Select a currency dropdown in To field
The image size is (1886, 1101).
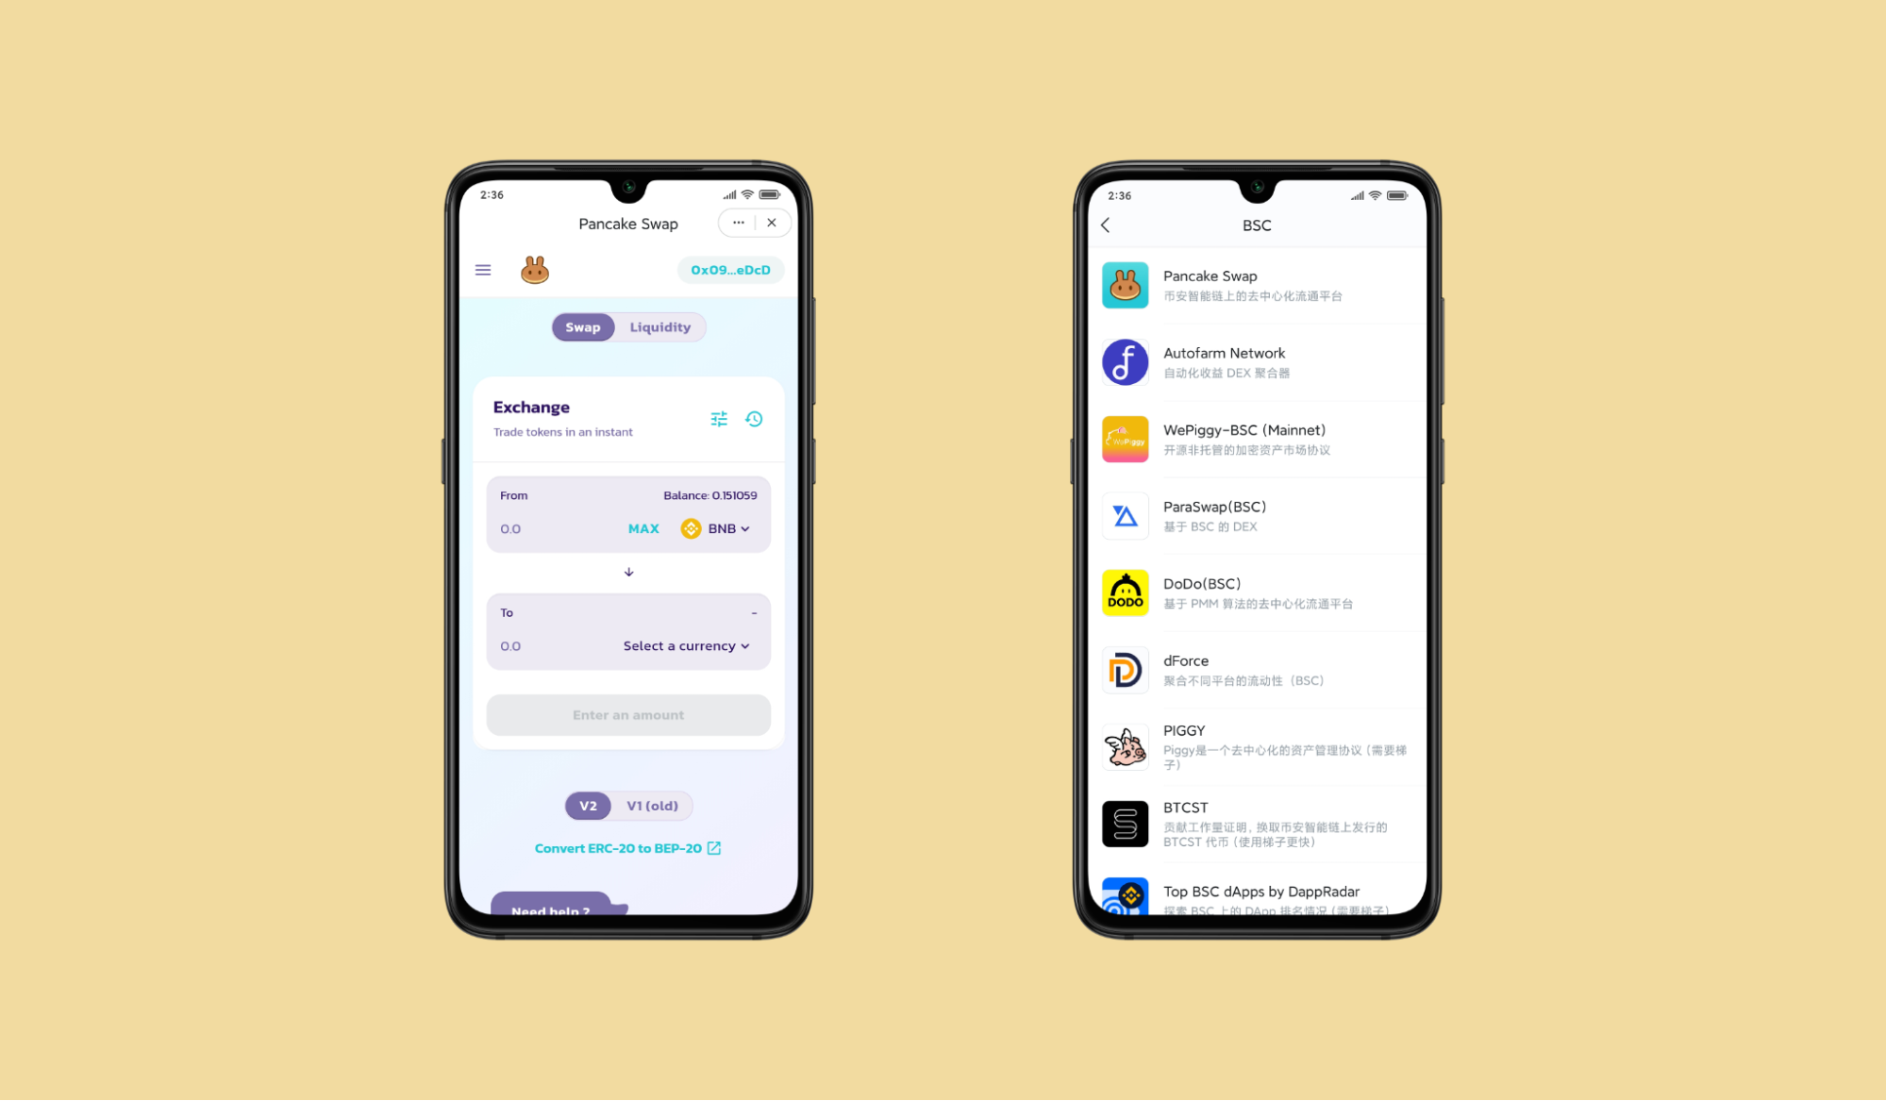(x=687, y=645)
